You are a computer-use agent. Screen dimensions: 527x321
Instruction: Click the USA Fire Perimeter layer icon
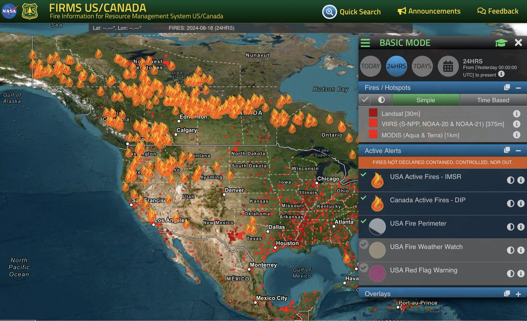point(377,227)
